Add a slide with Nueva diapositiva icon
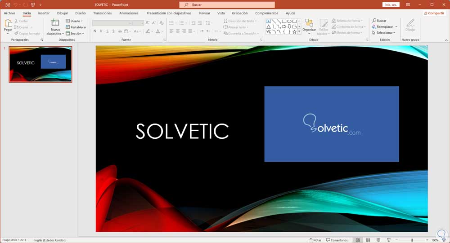 (55, 22)
